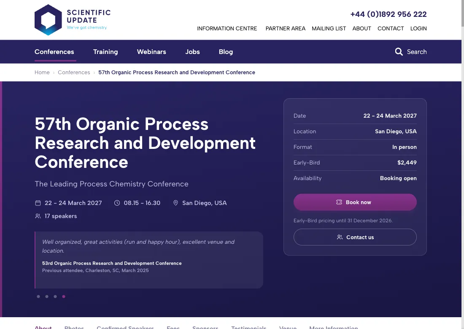Image resolution: width=464 pixels, height=329 pixels.
Task: Open the Webinars menu item
Action: (151, 52)
